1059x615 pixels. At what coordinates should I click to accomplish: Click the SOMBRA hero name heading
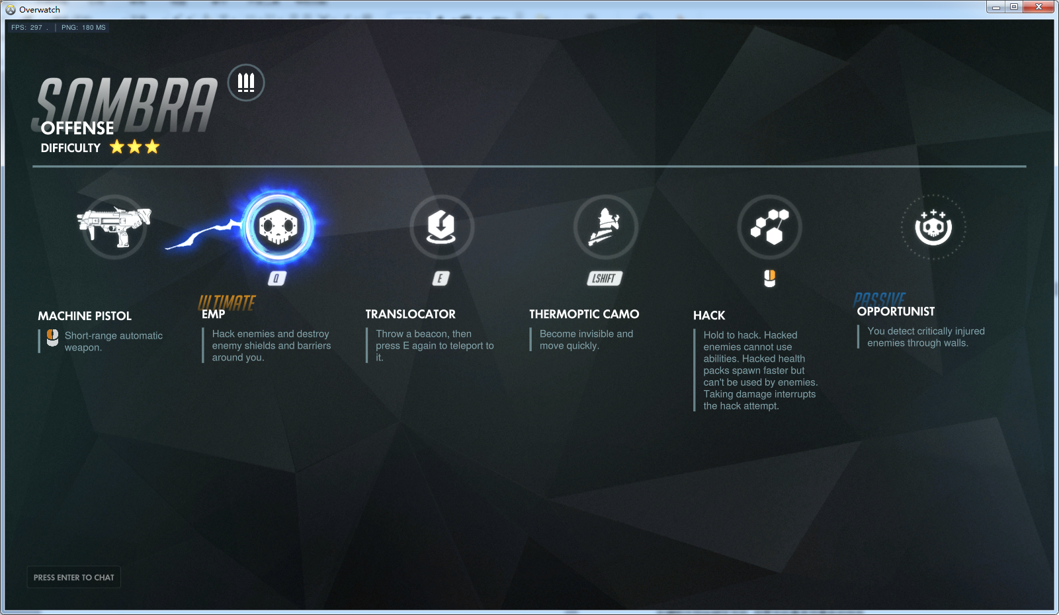coord(126,104)
